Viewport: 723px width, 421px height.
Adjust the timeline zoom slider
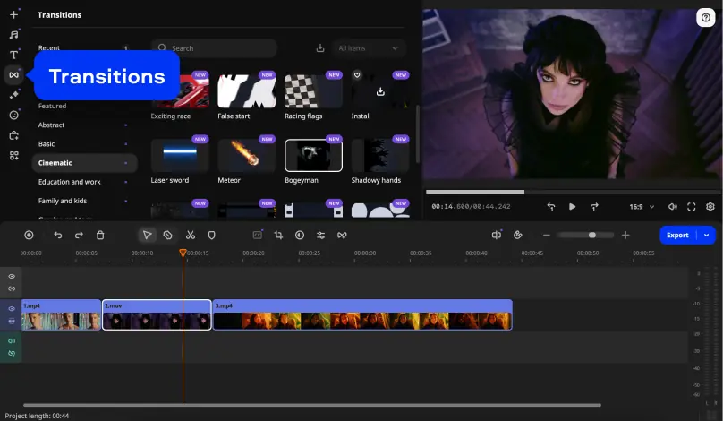pos(585,235)
